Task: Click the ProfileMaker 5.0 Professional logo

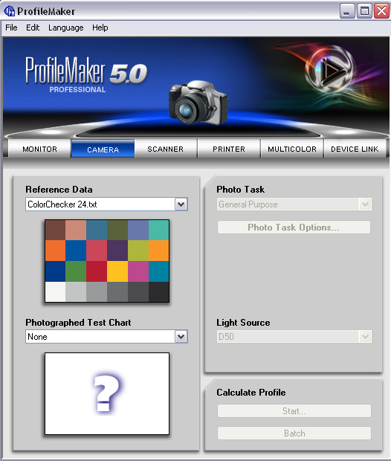Action: (x=85, y=74)
